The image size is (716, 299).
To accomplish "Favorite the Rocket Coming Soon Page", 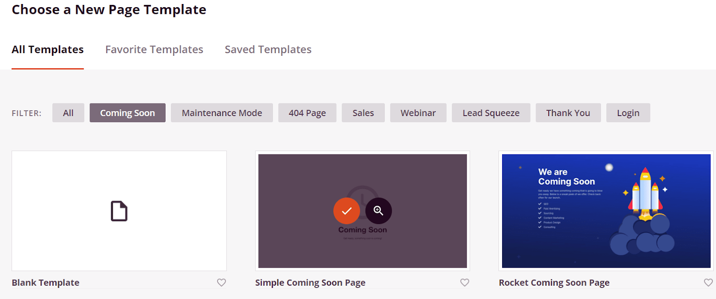I will click(708, 282).
